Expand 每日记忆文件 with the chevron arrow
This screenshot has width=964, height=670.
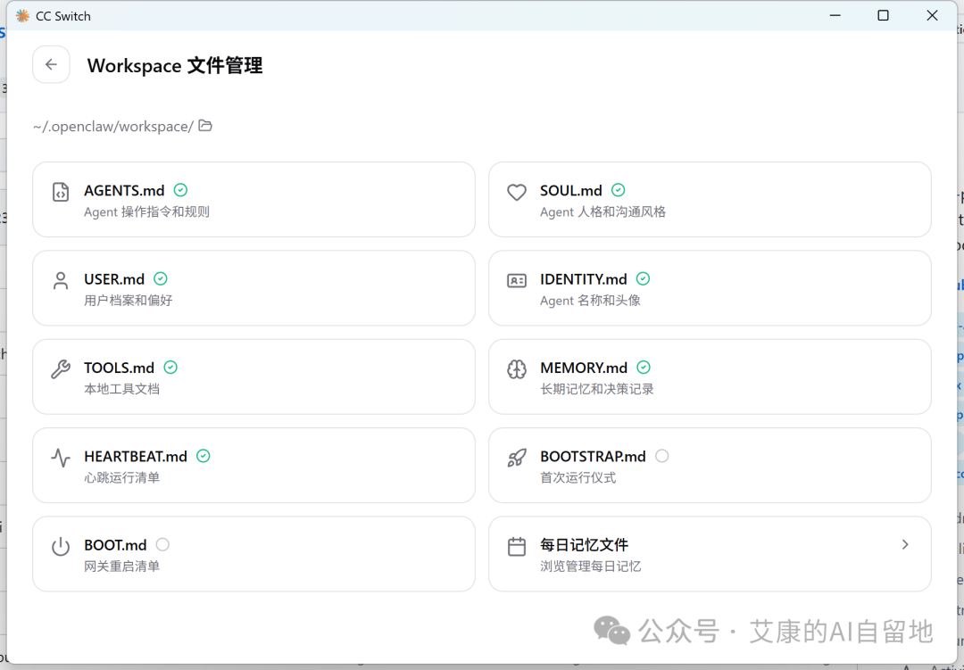[x=905, y=544]
